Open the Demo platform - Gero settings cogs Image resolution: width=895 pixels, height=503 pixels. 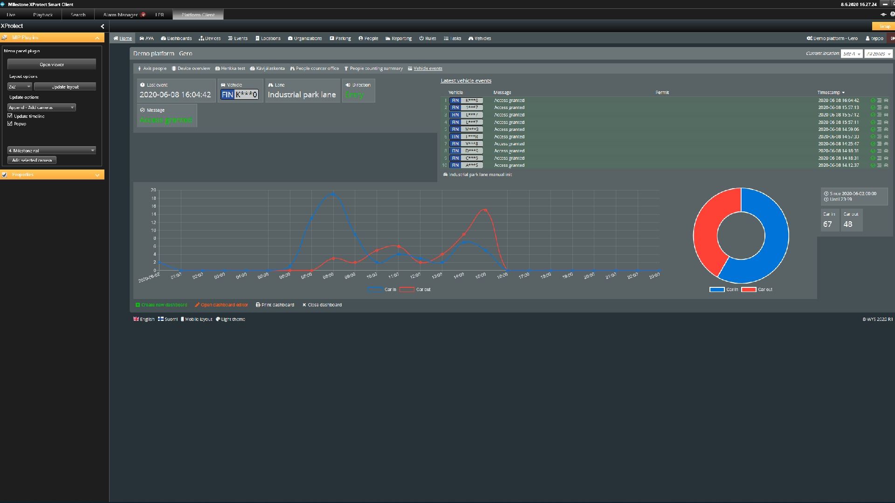click(x=810, y=39)
